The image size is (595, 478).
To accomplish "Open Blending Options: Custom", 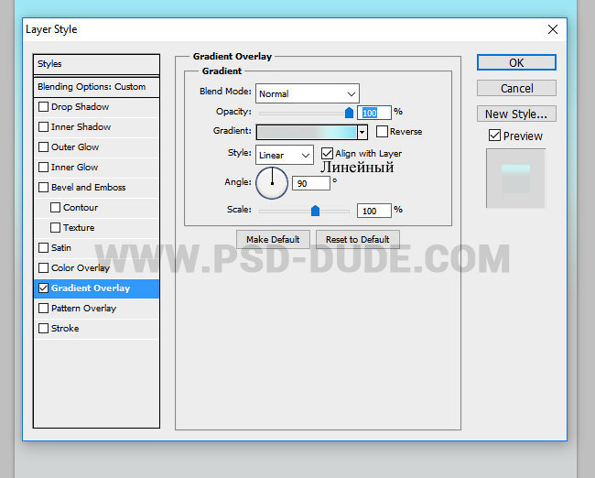I will [x=96, y=87].
